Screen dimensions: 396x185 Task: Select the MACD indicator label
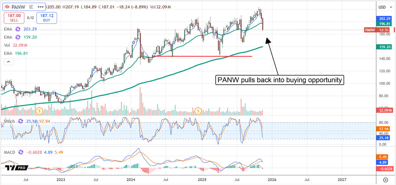(x=10, y=152)
